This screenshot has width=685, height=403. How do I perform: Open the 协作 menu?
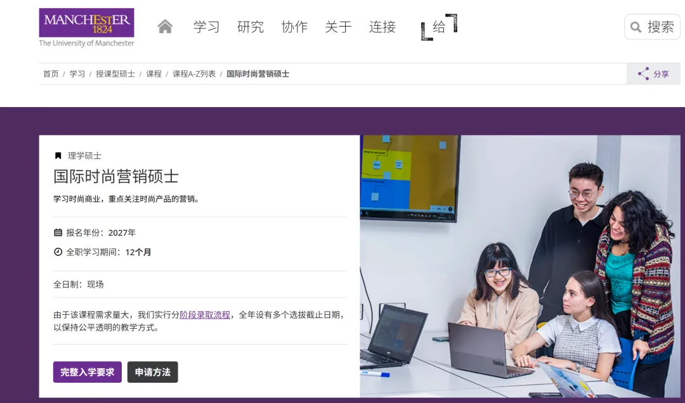(294, 27)
